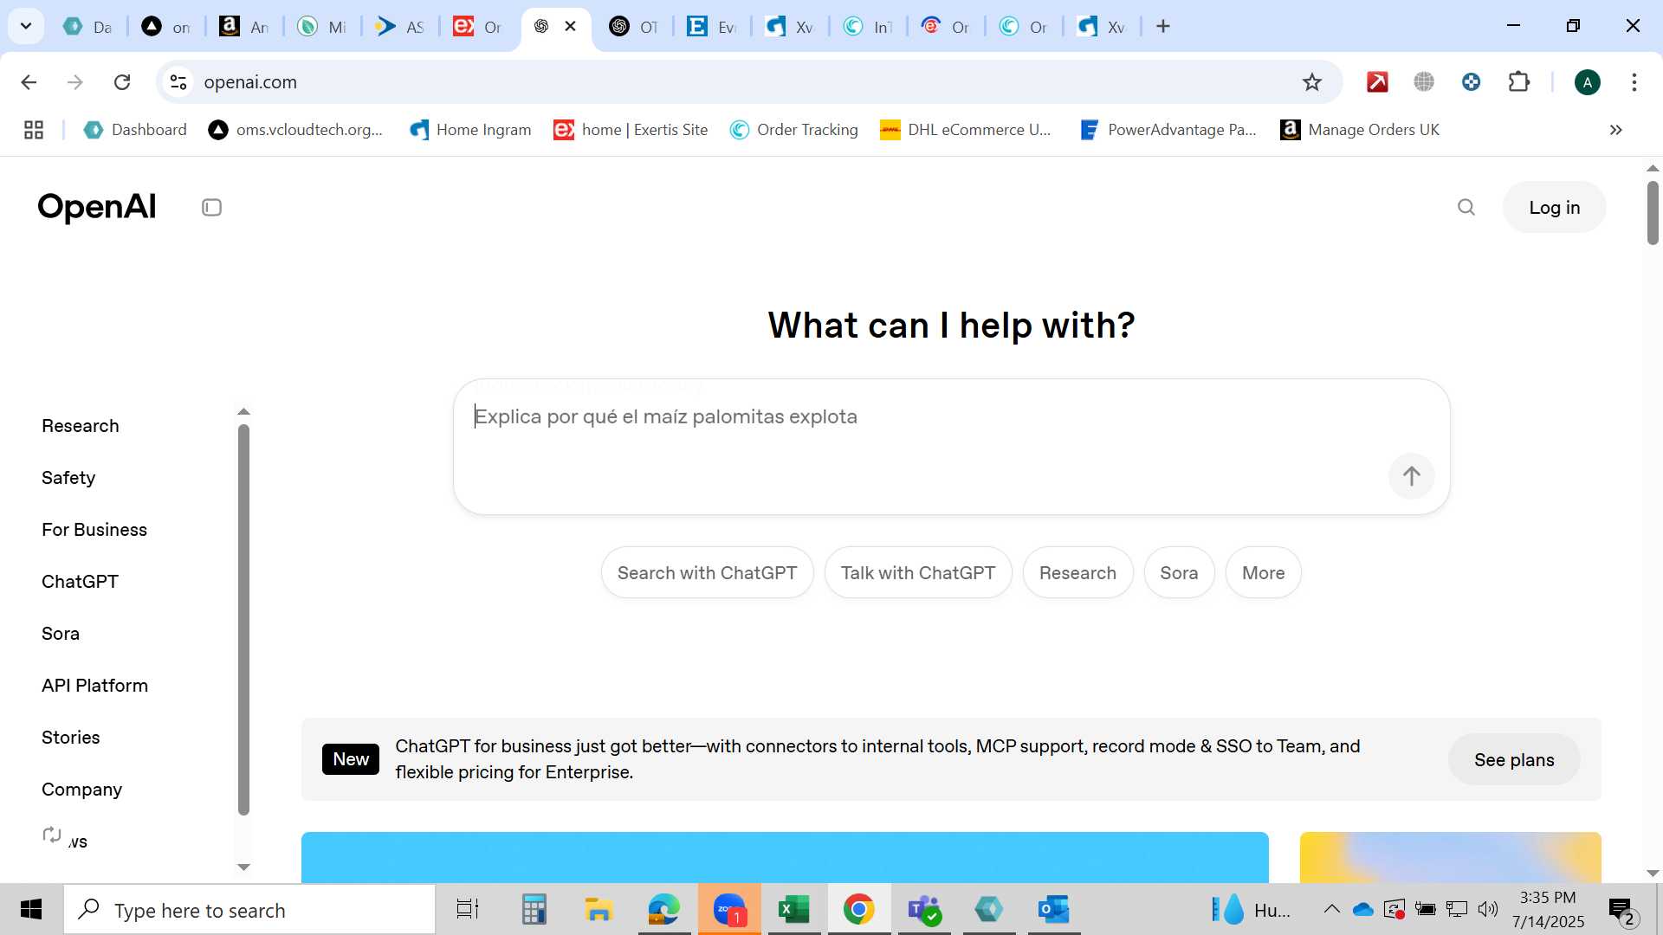Click sidebar scroll-up arrow
The image size is (1663, 935).
243,412
